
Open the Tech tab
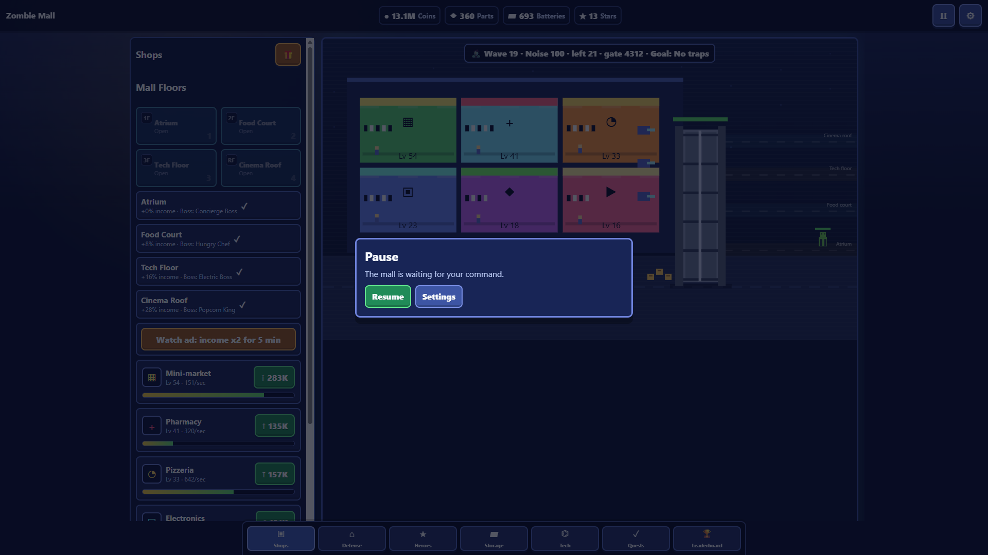click(565, 539)
